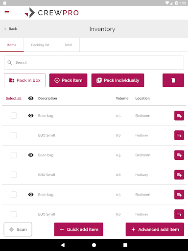
Task: Click add-to-list icon on first BBQ Small row
Action: coord(179,135)
